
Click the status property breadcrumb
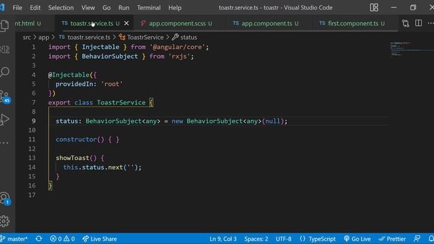pos(184,37)
